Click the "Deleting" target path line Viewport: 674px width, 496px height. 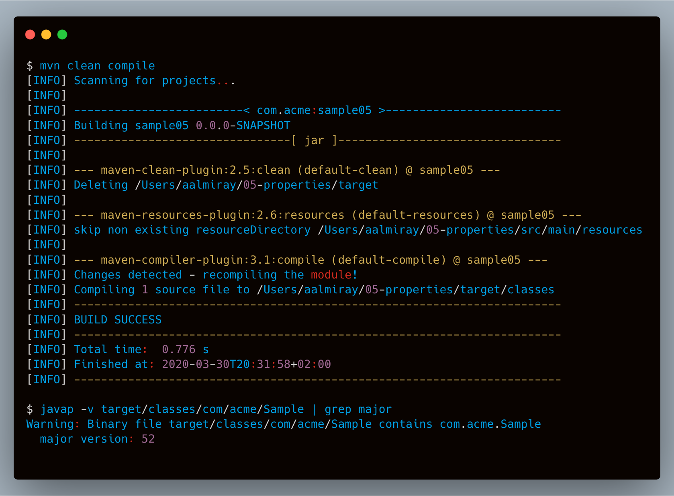pos(226,185)
